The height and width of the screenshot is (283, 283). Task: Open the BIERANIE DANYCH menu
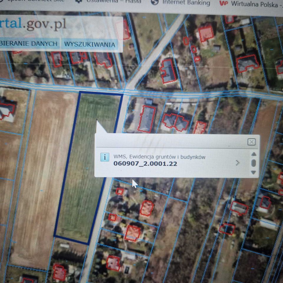click(x=29, y=43)
